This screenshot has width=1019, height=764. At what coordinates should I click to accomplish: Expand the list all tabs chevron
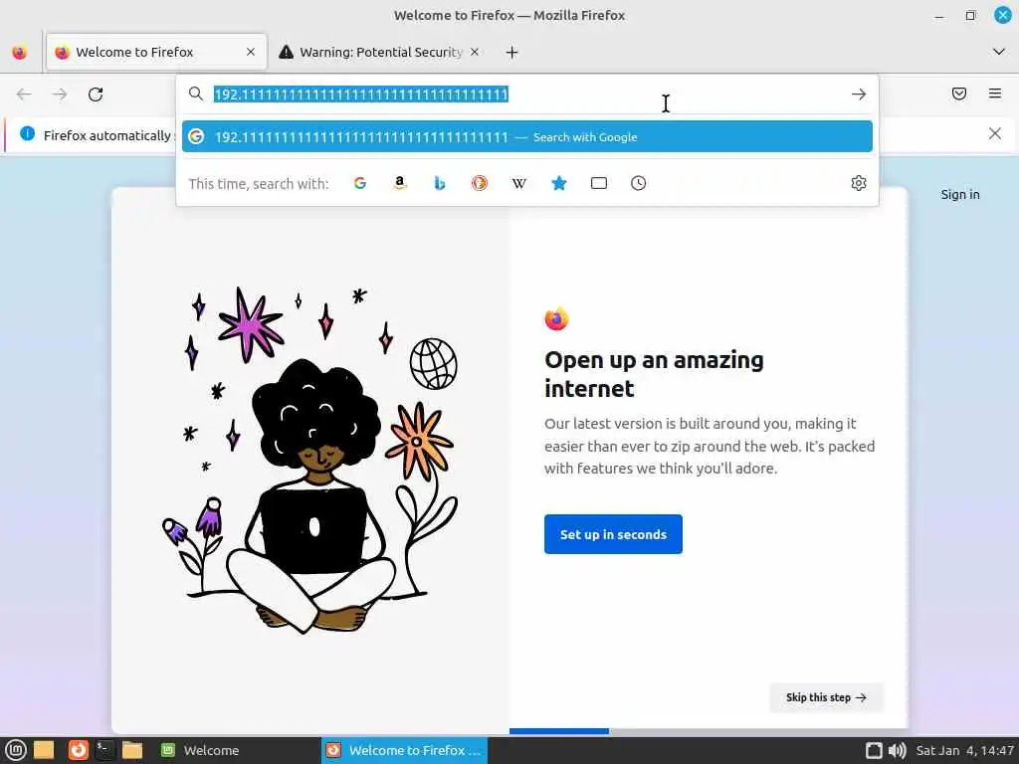(999, 52)
